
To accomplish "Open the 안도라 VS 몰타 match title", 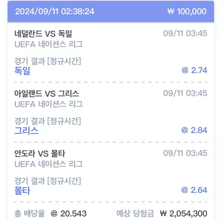I will tap(40, 154).
